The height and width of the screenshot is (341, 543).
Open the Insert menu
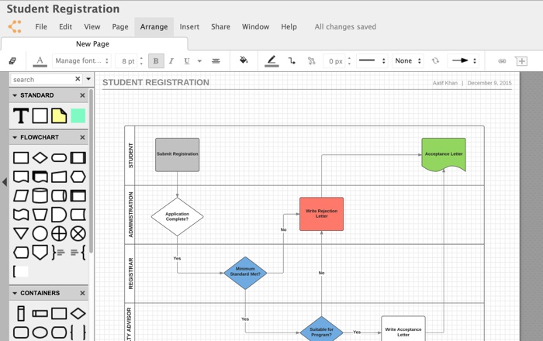[189, 26]
